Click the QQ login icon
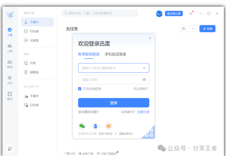226x156 pixels. coord(95,126)
